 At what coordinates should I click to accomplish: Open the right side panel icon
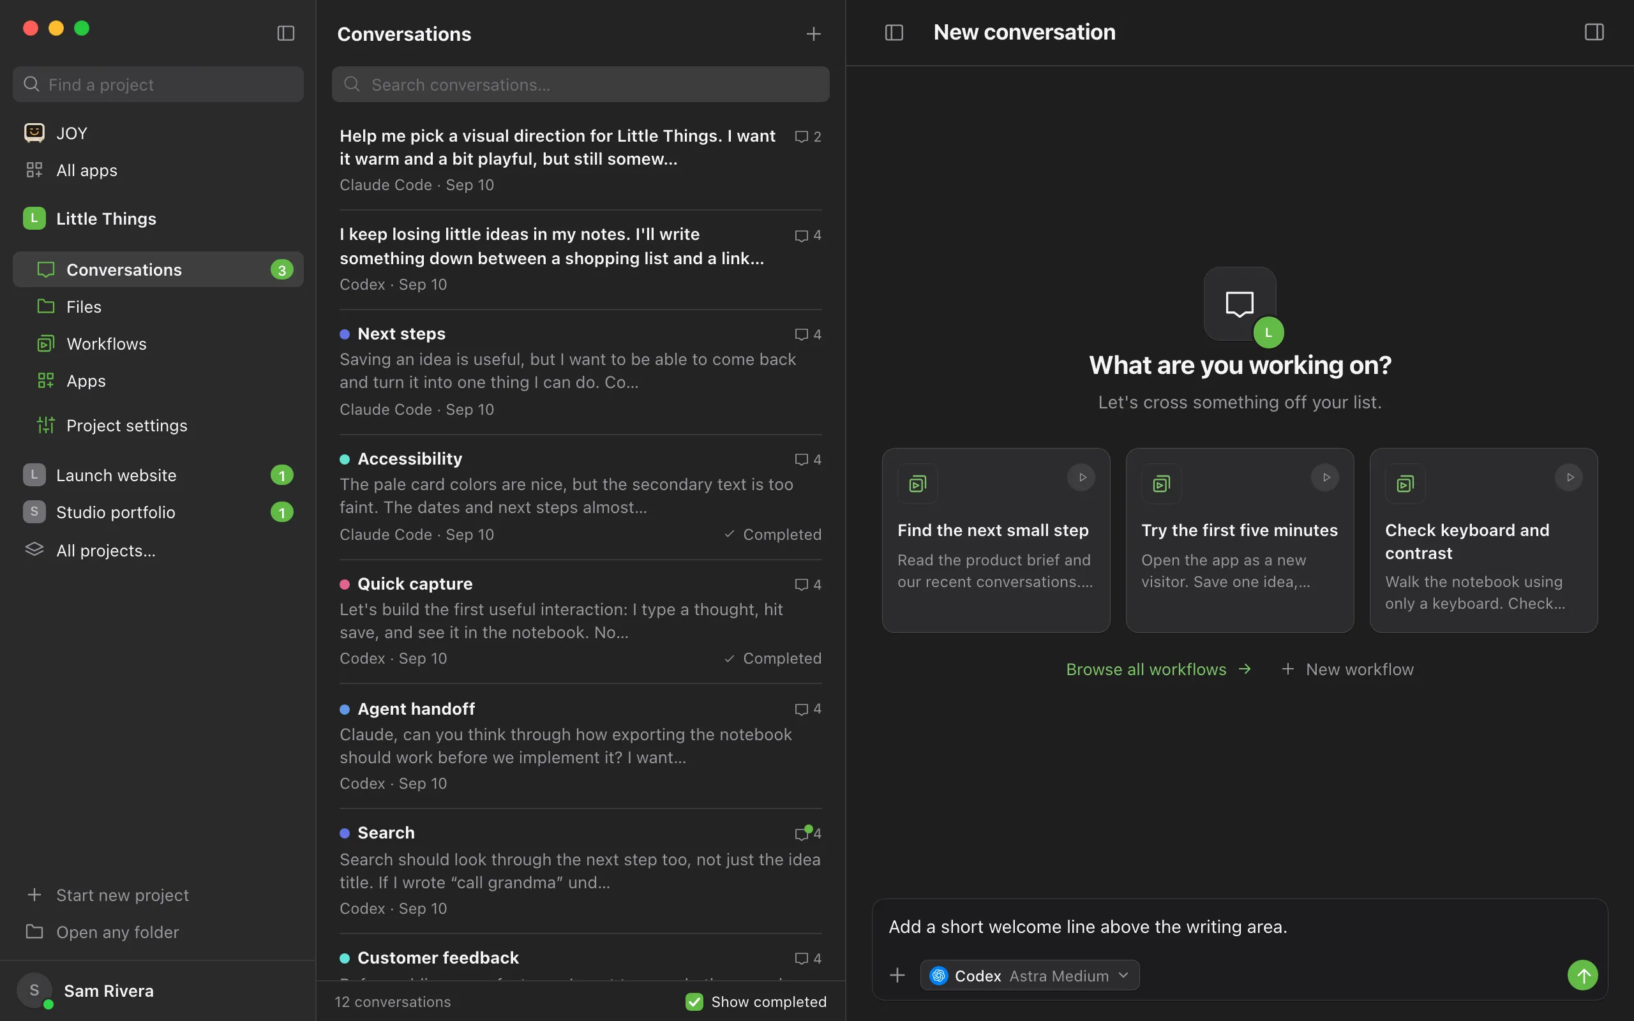point(1594,33)
